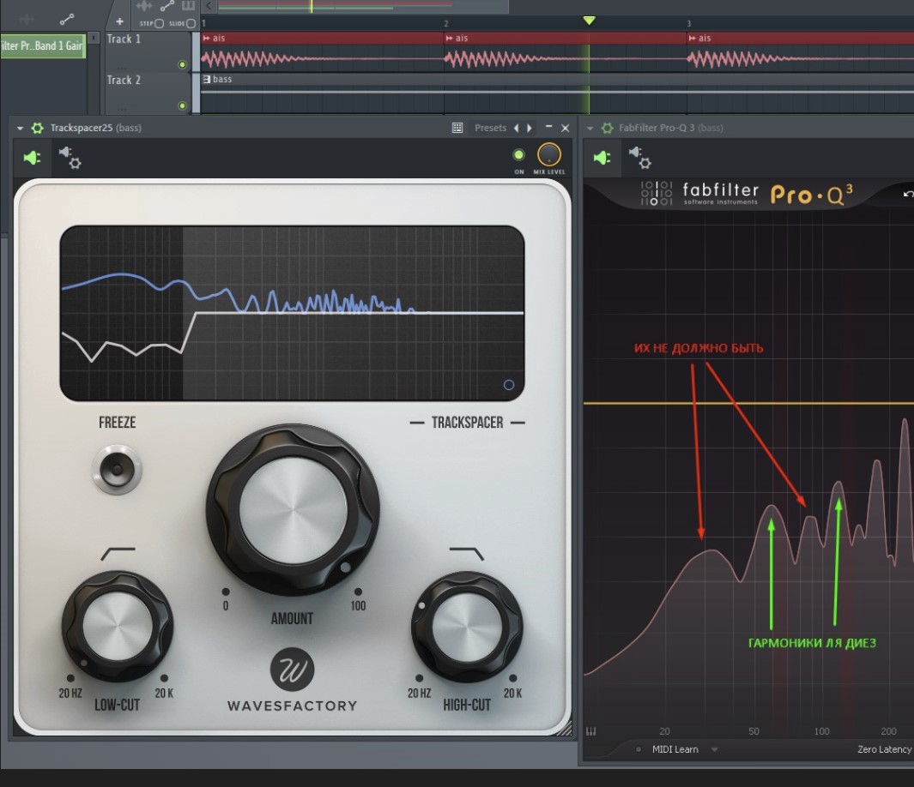Image resolution: width=914 pixels, height=787 pixels.
Task: Mute Track 1 using its green LED
Action: point(182,65)
